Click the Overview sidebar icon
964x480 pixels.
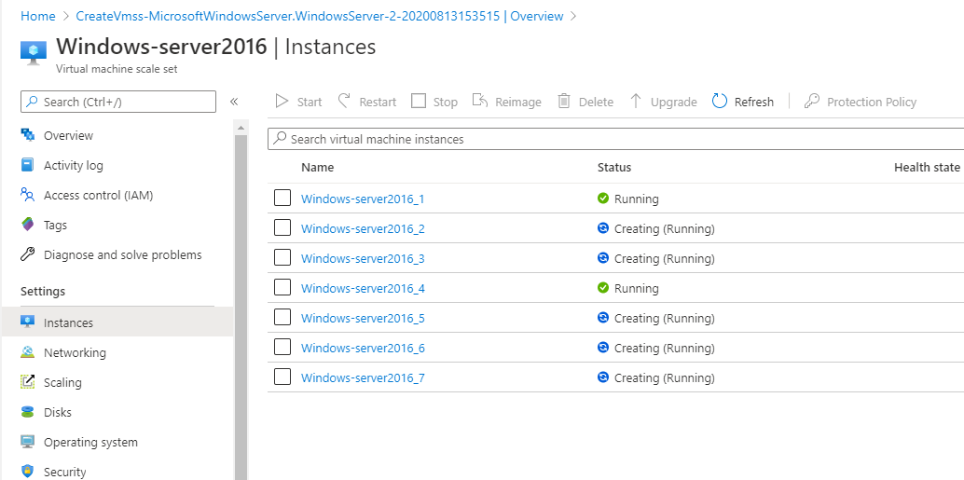pyautogui.click(x=28, y=135)
